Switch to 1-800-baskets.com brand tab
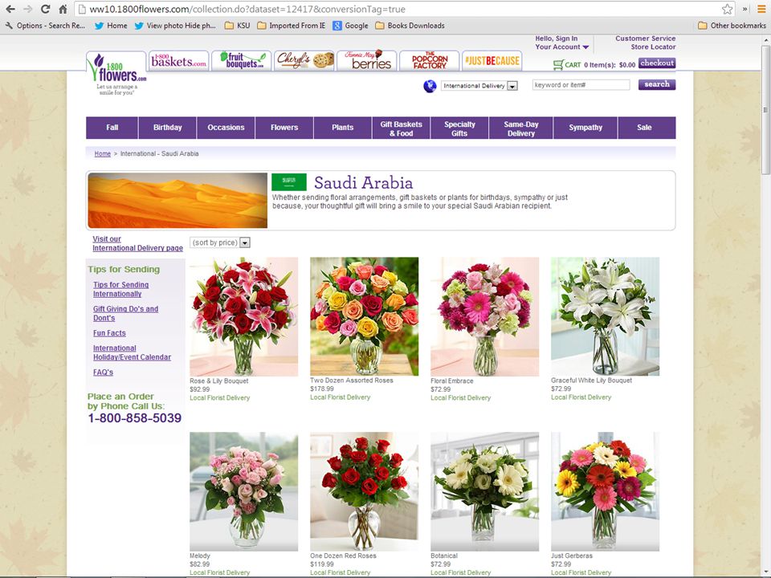771x578 pixels. (x=178, y=60)
